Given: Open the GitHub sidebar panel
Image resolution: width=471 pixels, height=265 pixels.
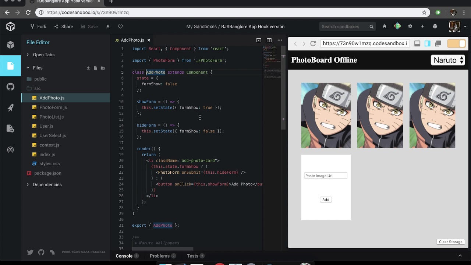Looking at the screenshot, I should click(x=10, y=87).
